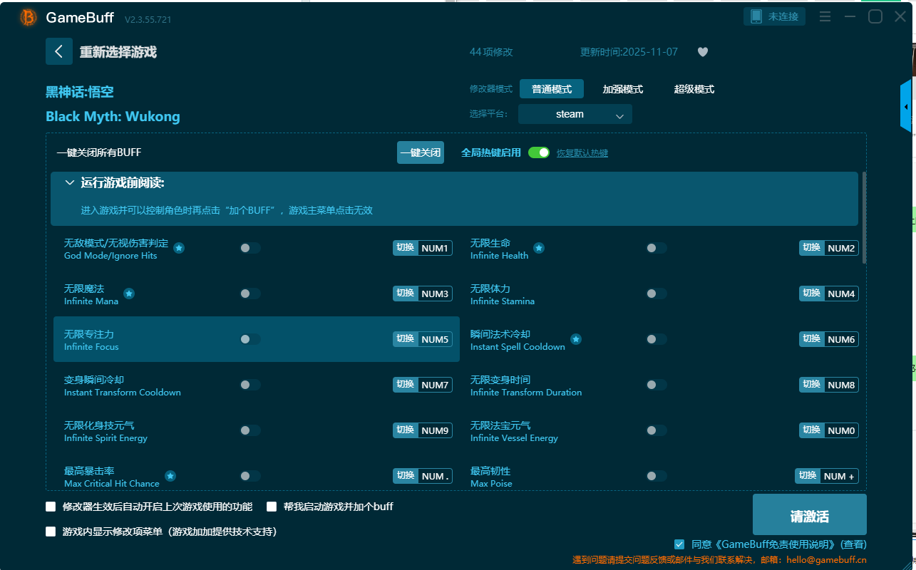
Task: Click the phone not-connected icon
Action: (756, 16)
